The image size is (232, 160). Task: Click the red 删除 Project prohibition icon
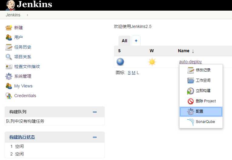pyautogui.click(x=191, y=101)
